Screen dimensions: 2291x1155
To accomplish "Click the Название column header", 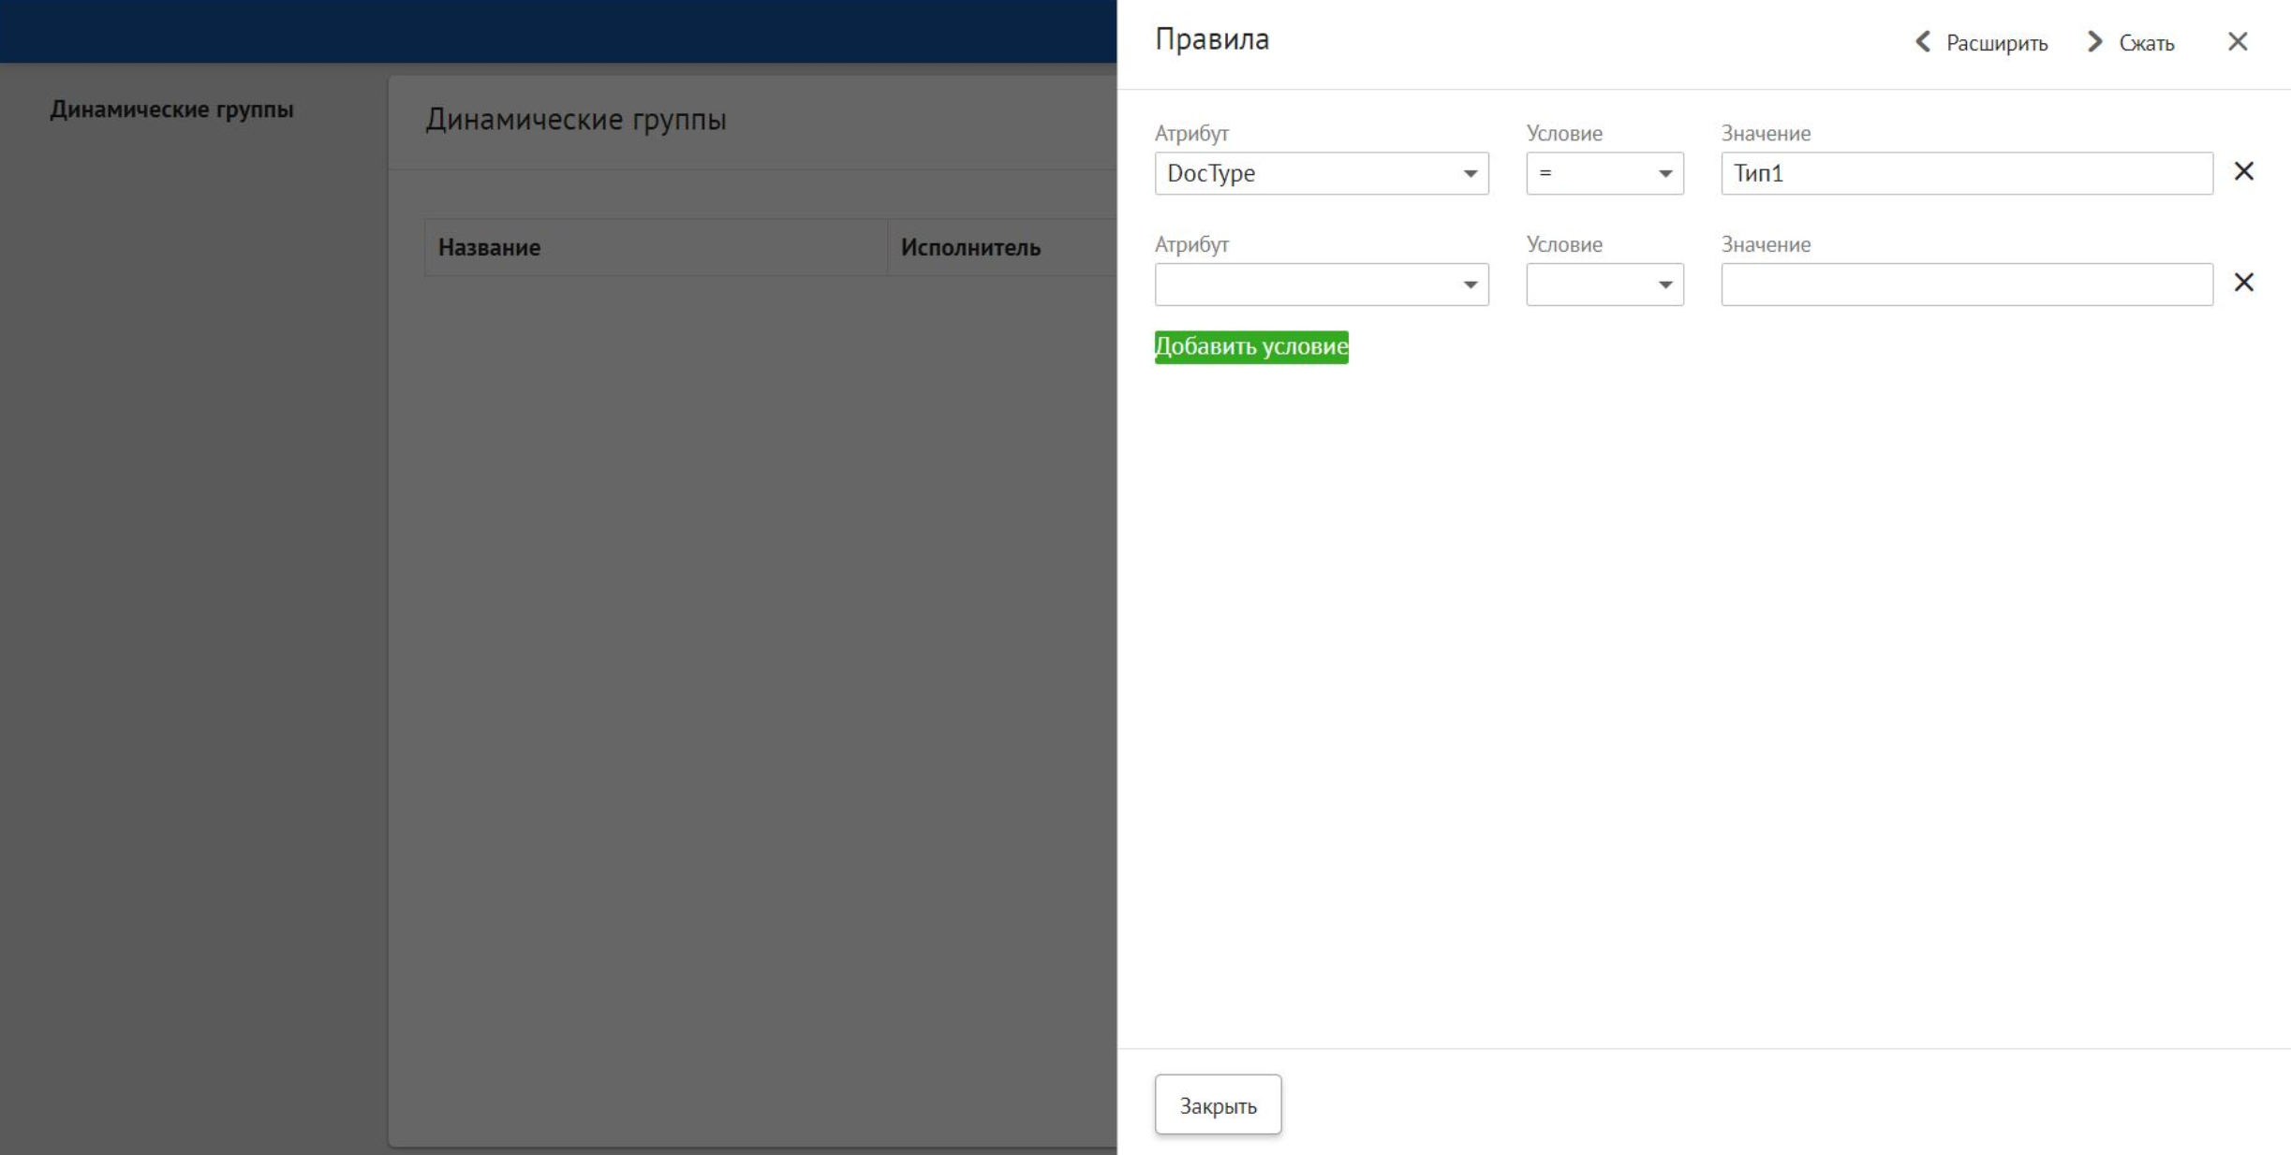I will pos(489,247).
